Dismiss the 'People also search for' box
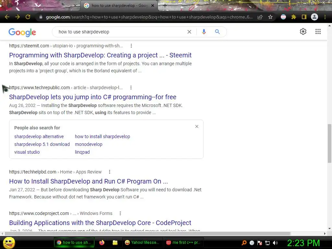 pyautogui.click(x=197, y=126)
